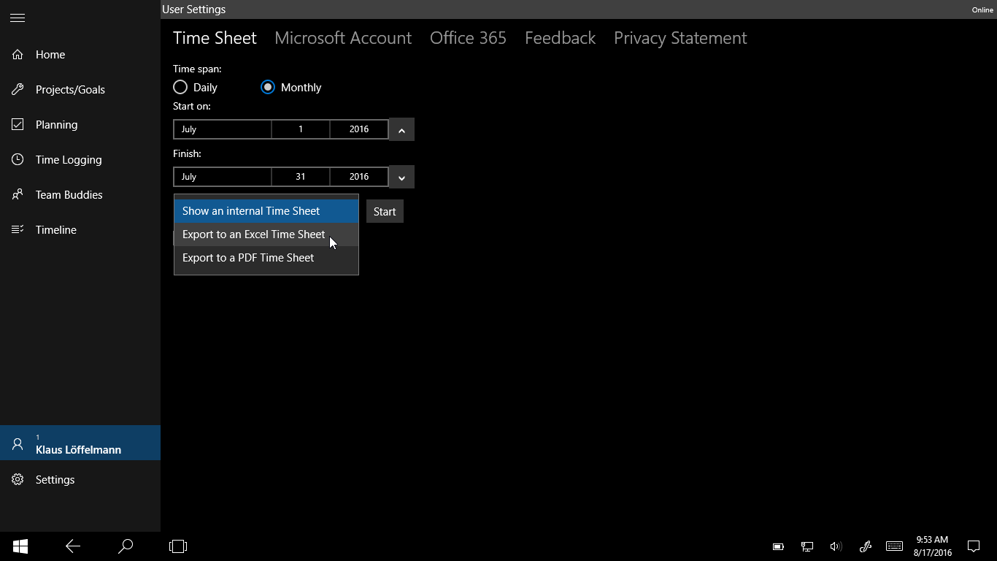Open the volume control in tray
997x561 pixels.
(836, 546)
